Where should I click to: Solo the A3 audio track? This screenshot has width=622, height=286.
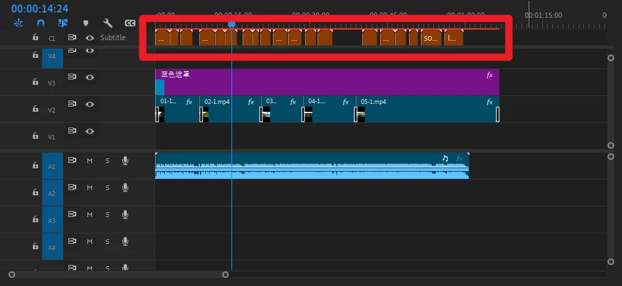point(107,214)
